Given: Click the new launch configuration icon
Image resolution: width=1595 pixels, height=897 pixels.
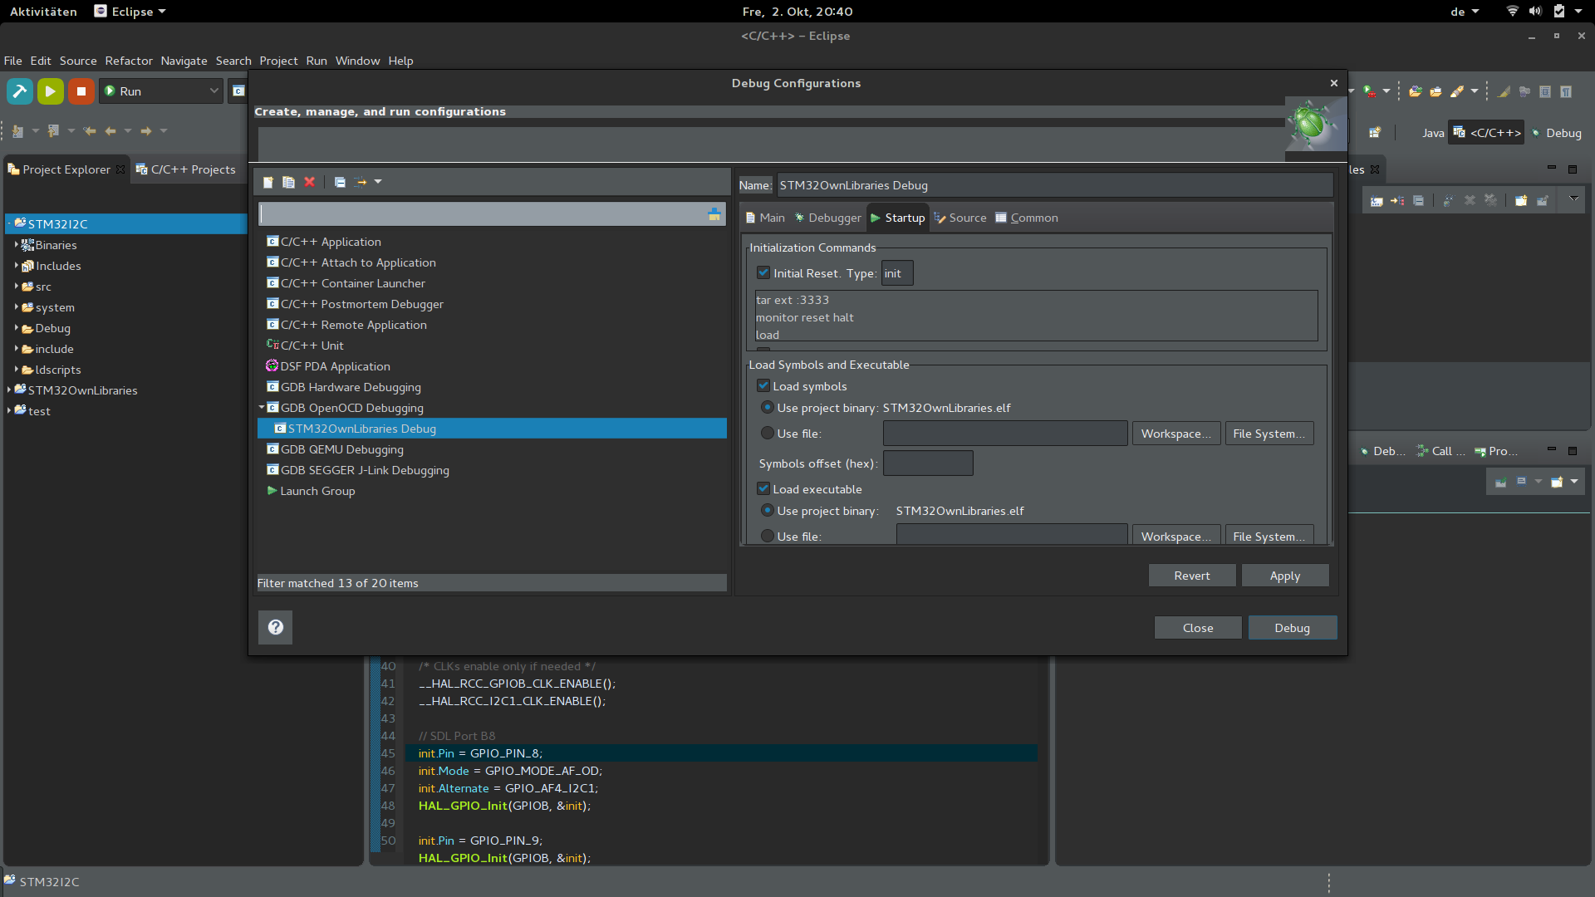Looking at the screenshot, I should tap(267, 182).
